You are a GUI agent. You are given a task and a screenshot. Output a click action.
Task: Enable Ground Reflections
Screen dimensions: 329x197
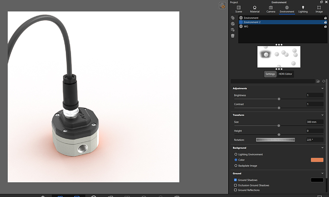point(236,190)
